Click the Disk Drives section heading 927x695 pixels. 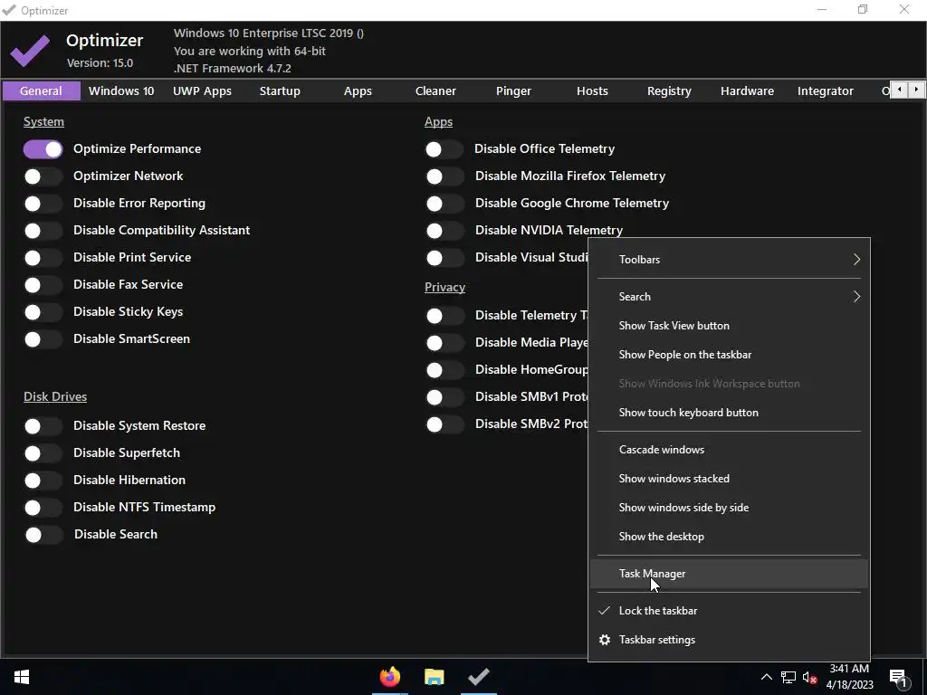click(55, 396)
